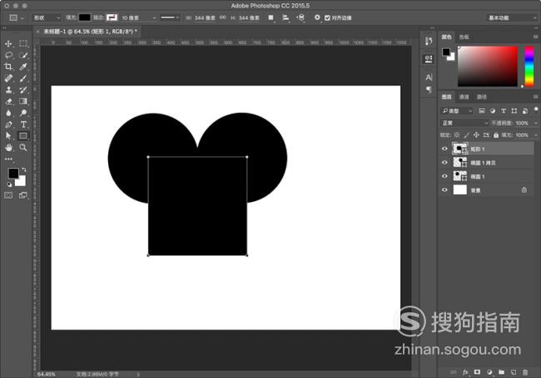Toggle Quick Mask mode in toolbox
541x378 pixels.
[x=8, y=195]
